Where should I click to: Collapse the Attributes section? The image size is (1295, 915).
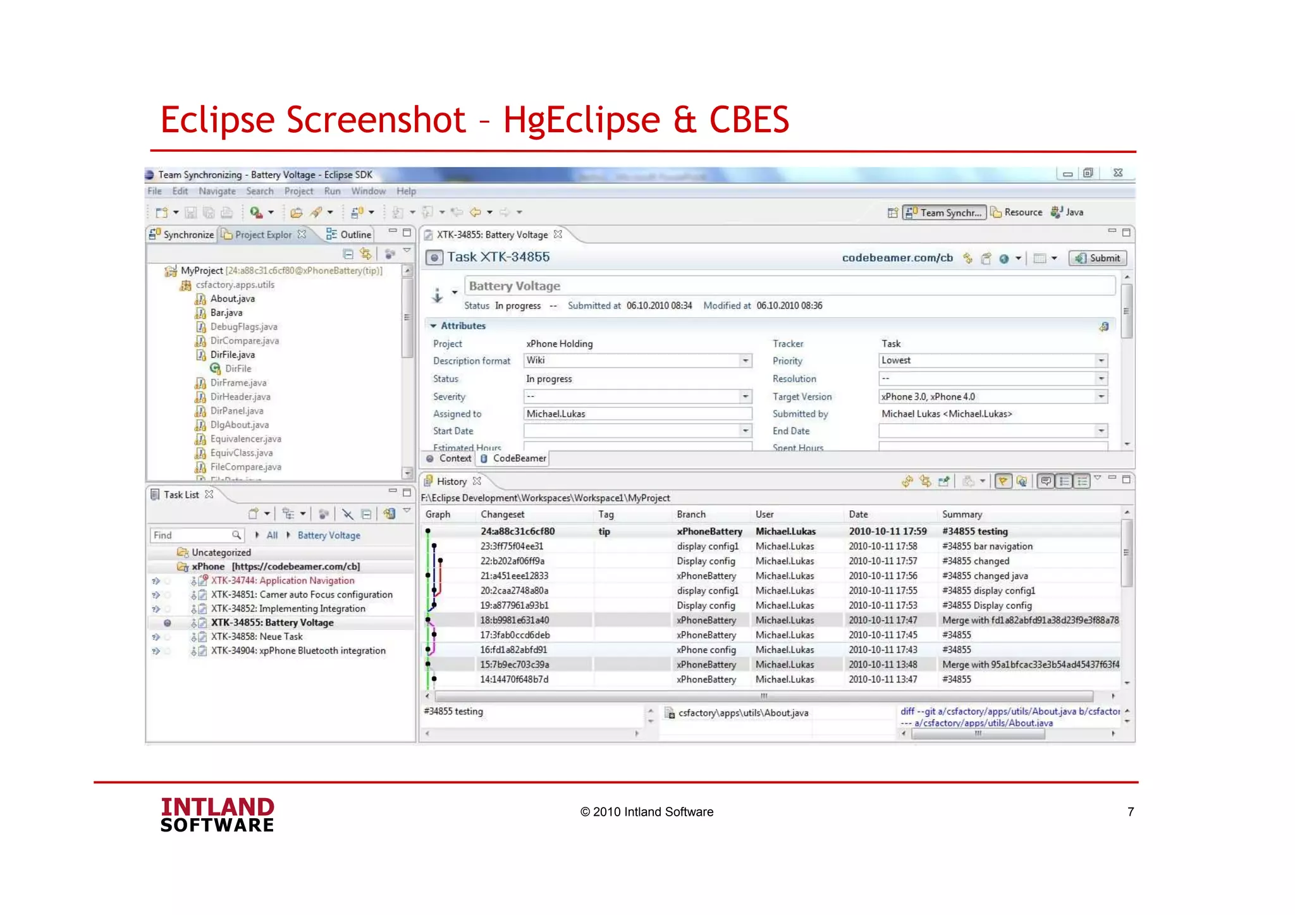point(434,326)
